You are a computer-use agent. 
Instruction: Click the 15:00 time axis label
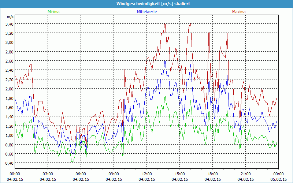tap(179, 174)
